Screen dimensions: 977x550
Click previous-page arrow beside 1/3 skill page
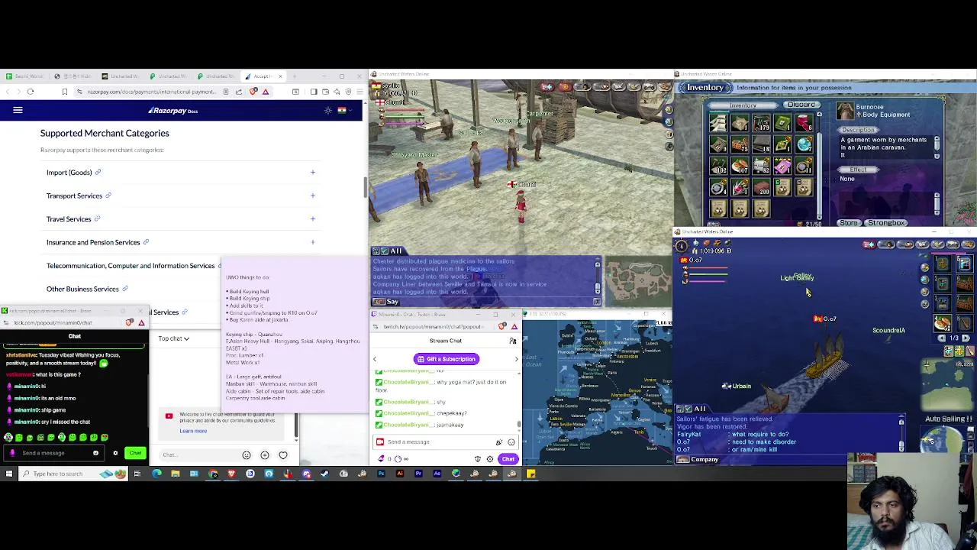pos(943,338)
